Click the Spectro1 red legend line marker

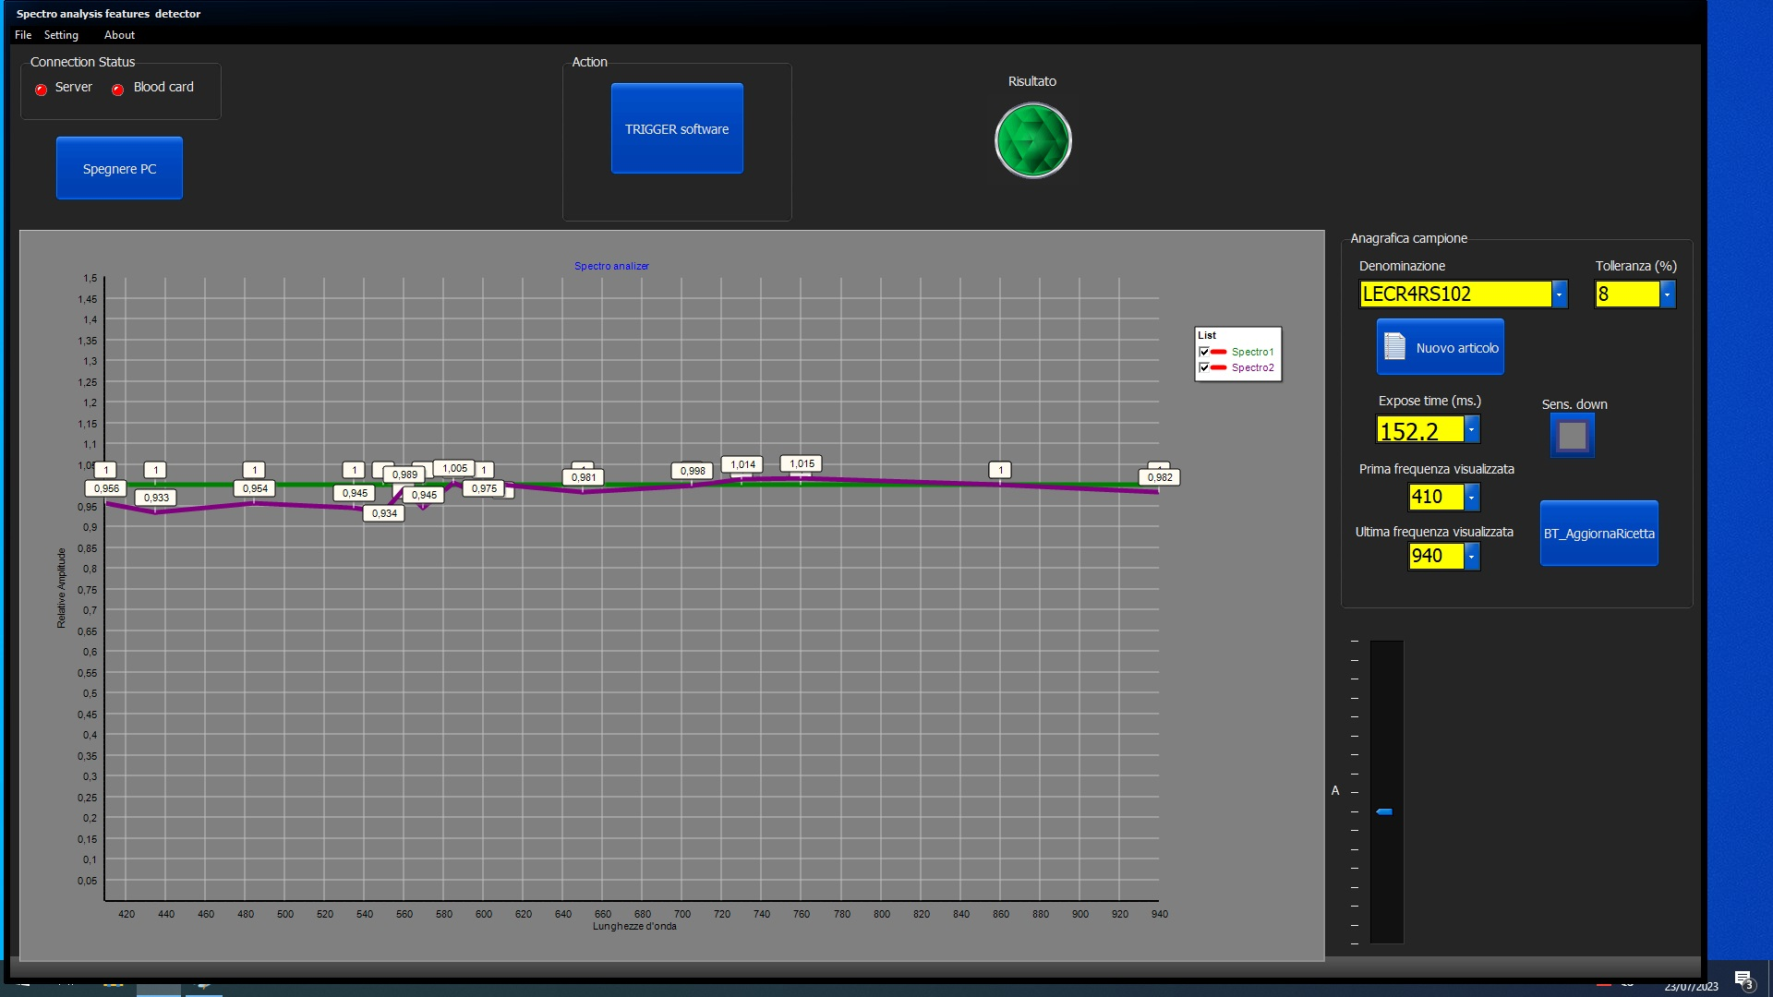click(x=1218, y=352)
